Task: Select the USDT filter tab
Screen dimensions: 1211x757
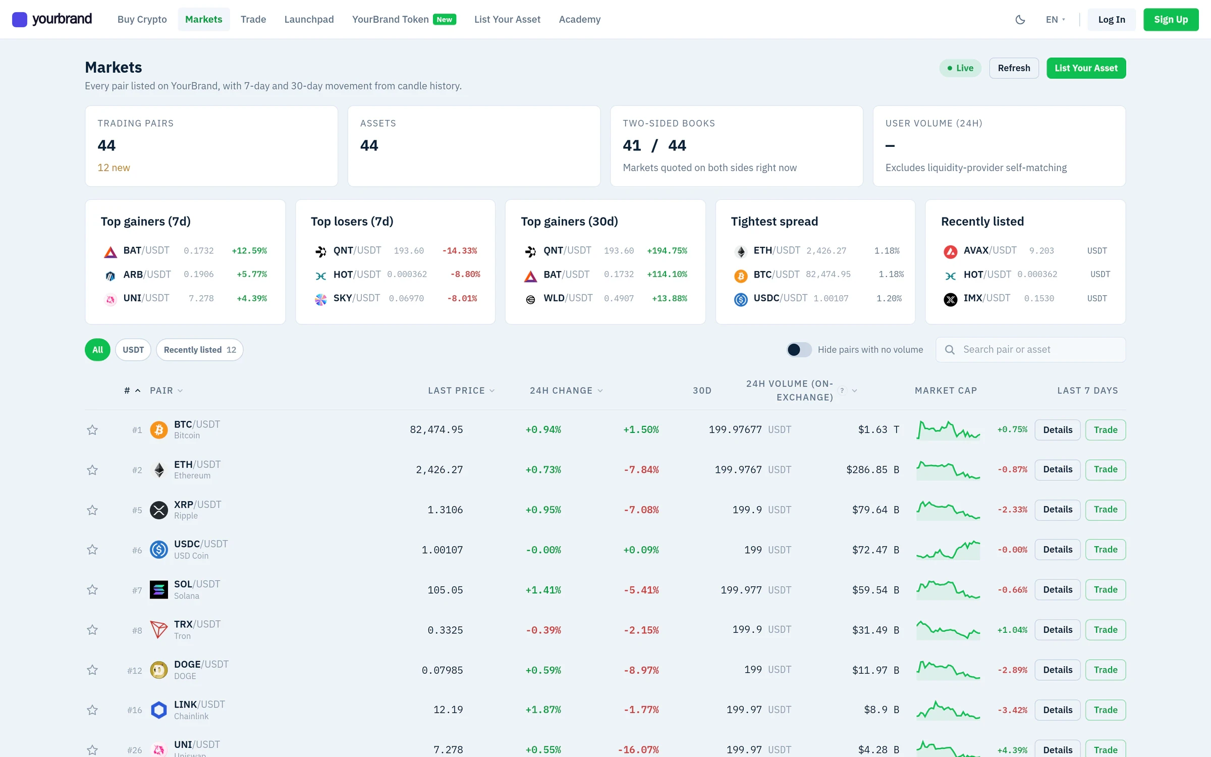Action: (x=133, y=350)
